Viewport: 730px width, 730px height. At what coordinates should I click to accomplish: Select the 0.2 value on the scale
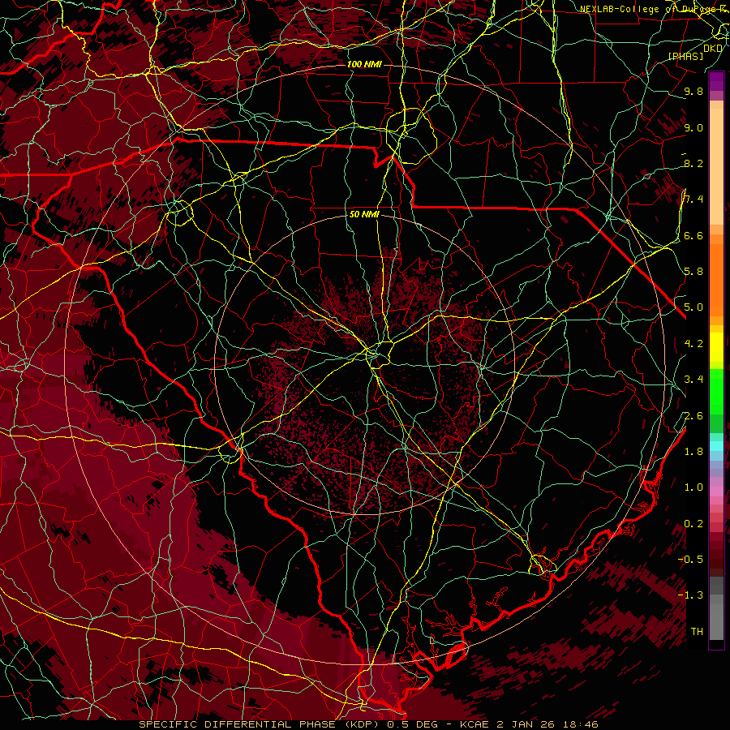click(693, 524)
